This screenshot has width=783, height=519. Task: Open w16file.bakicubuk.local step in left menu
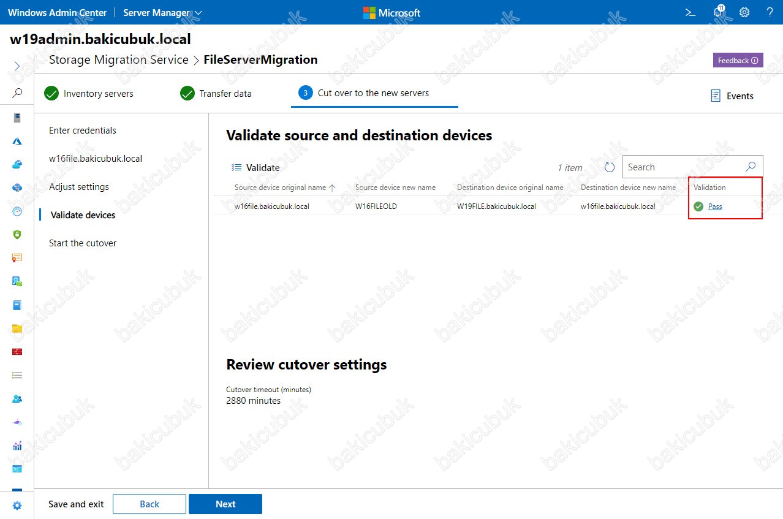tap(96, 159)
